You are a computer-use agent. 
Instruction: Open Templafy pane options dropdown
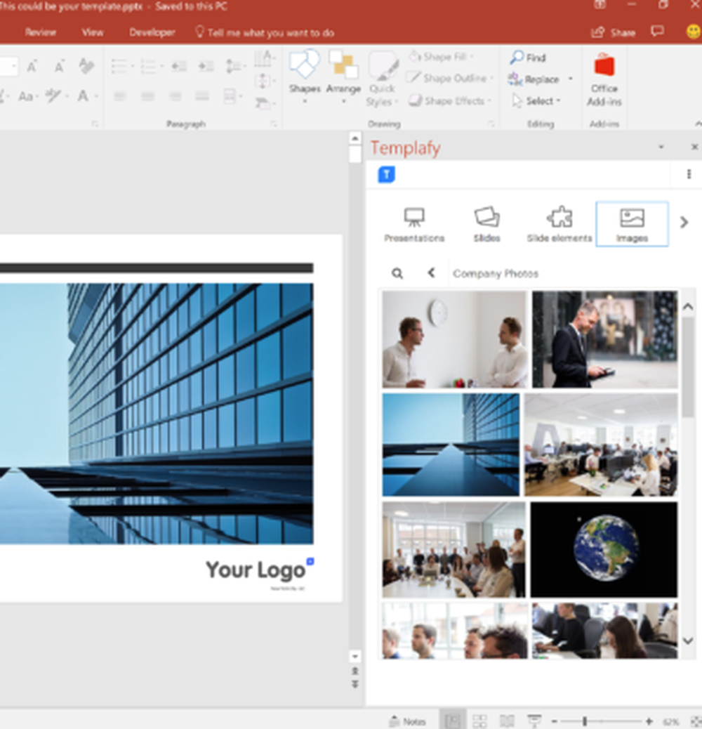coord(661,147)
